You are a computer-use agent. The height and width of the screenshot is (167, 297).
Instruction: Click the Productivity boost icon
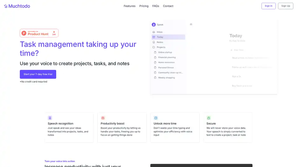point(103,118)
